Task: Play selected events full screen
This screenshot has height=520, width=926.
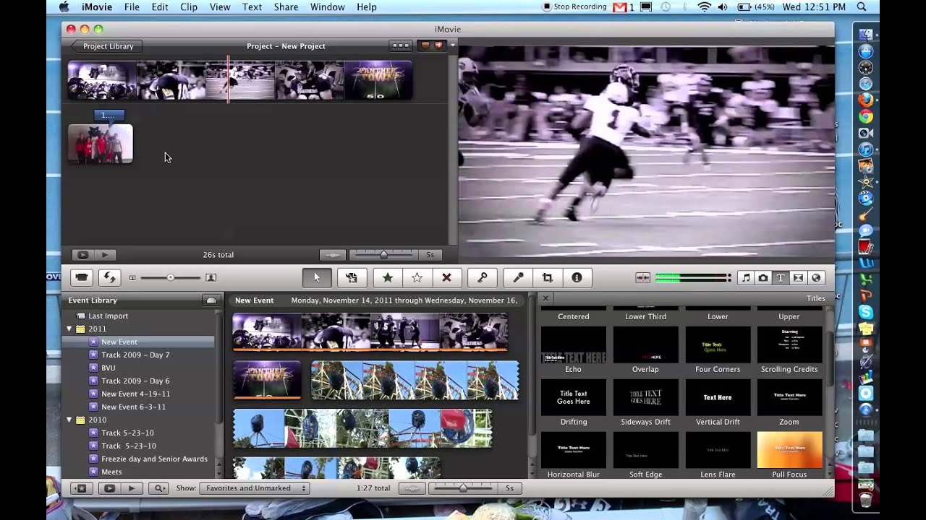Action: (109, 488)
